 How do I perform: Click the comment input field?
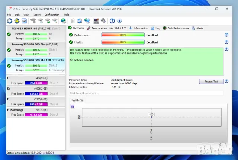[146, 93]
